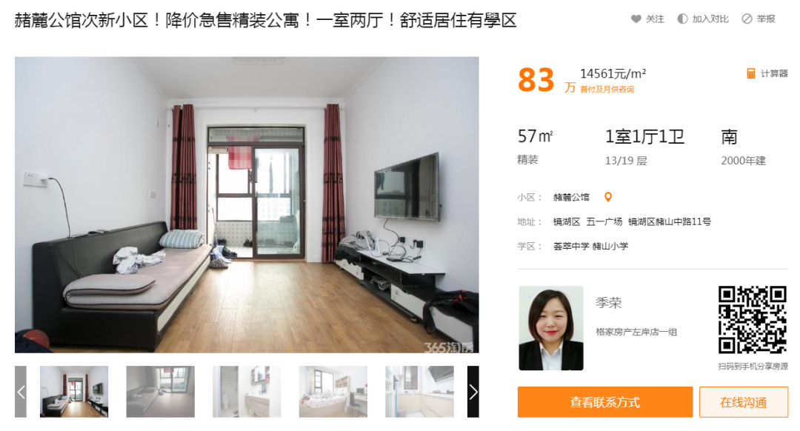Click the orange map pin beside 小区
Viewport: 800px width, 431px height.
pos(608,197)
